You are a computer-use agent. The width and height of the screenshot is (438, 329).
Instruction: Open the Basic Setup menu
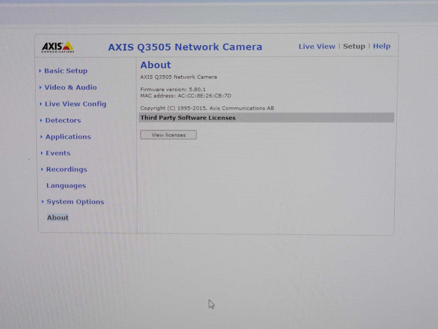click(66, 71)
